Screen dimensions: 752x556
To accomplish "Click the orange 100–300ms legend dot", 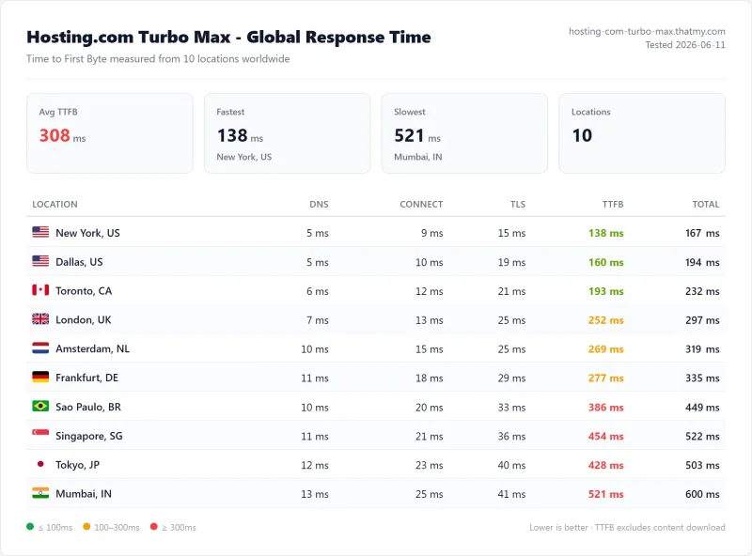I will [x=86, y=527].
